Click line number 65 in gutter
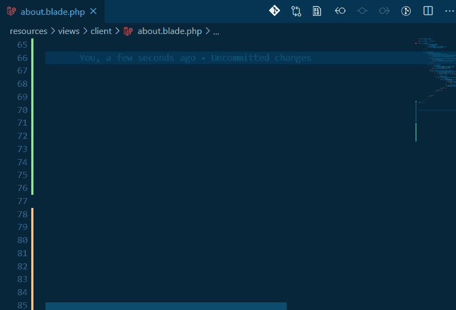456x310 pixels. (22, 45)
